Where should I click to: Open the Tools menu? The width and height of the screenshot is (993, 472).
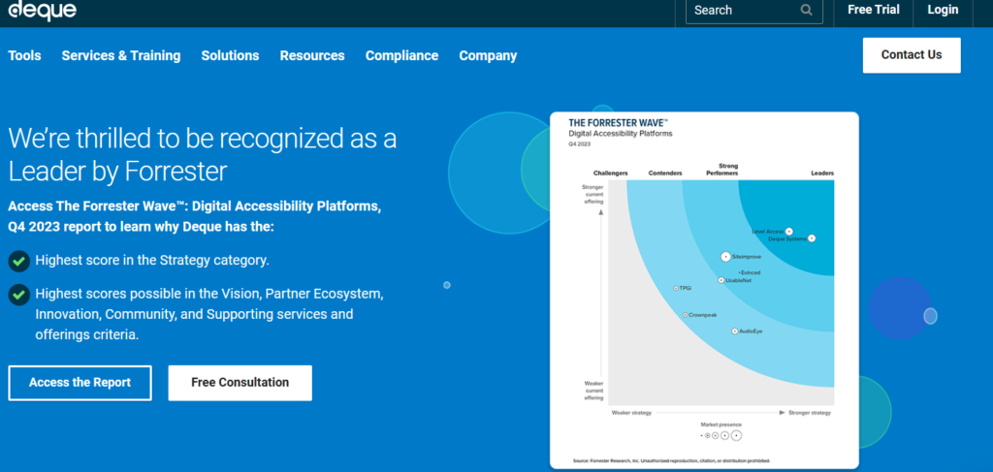pos(24,55)
